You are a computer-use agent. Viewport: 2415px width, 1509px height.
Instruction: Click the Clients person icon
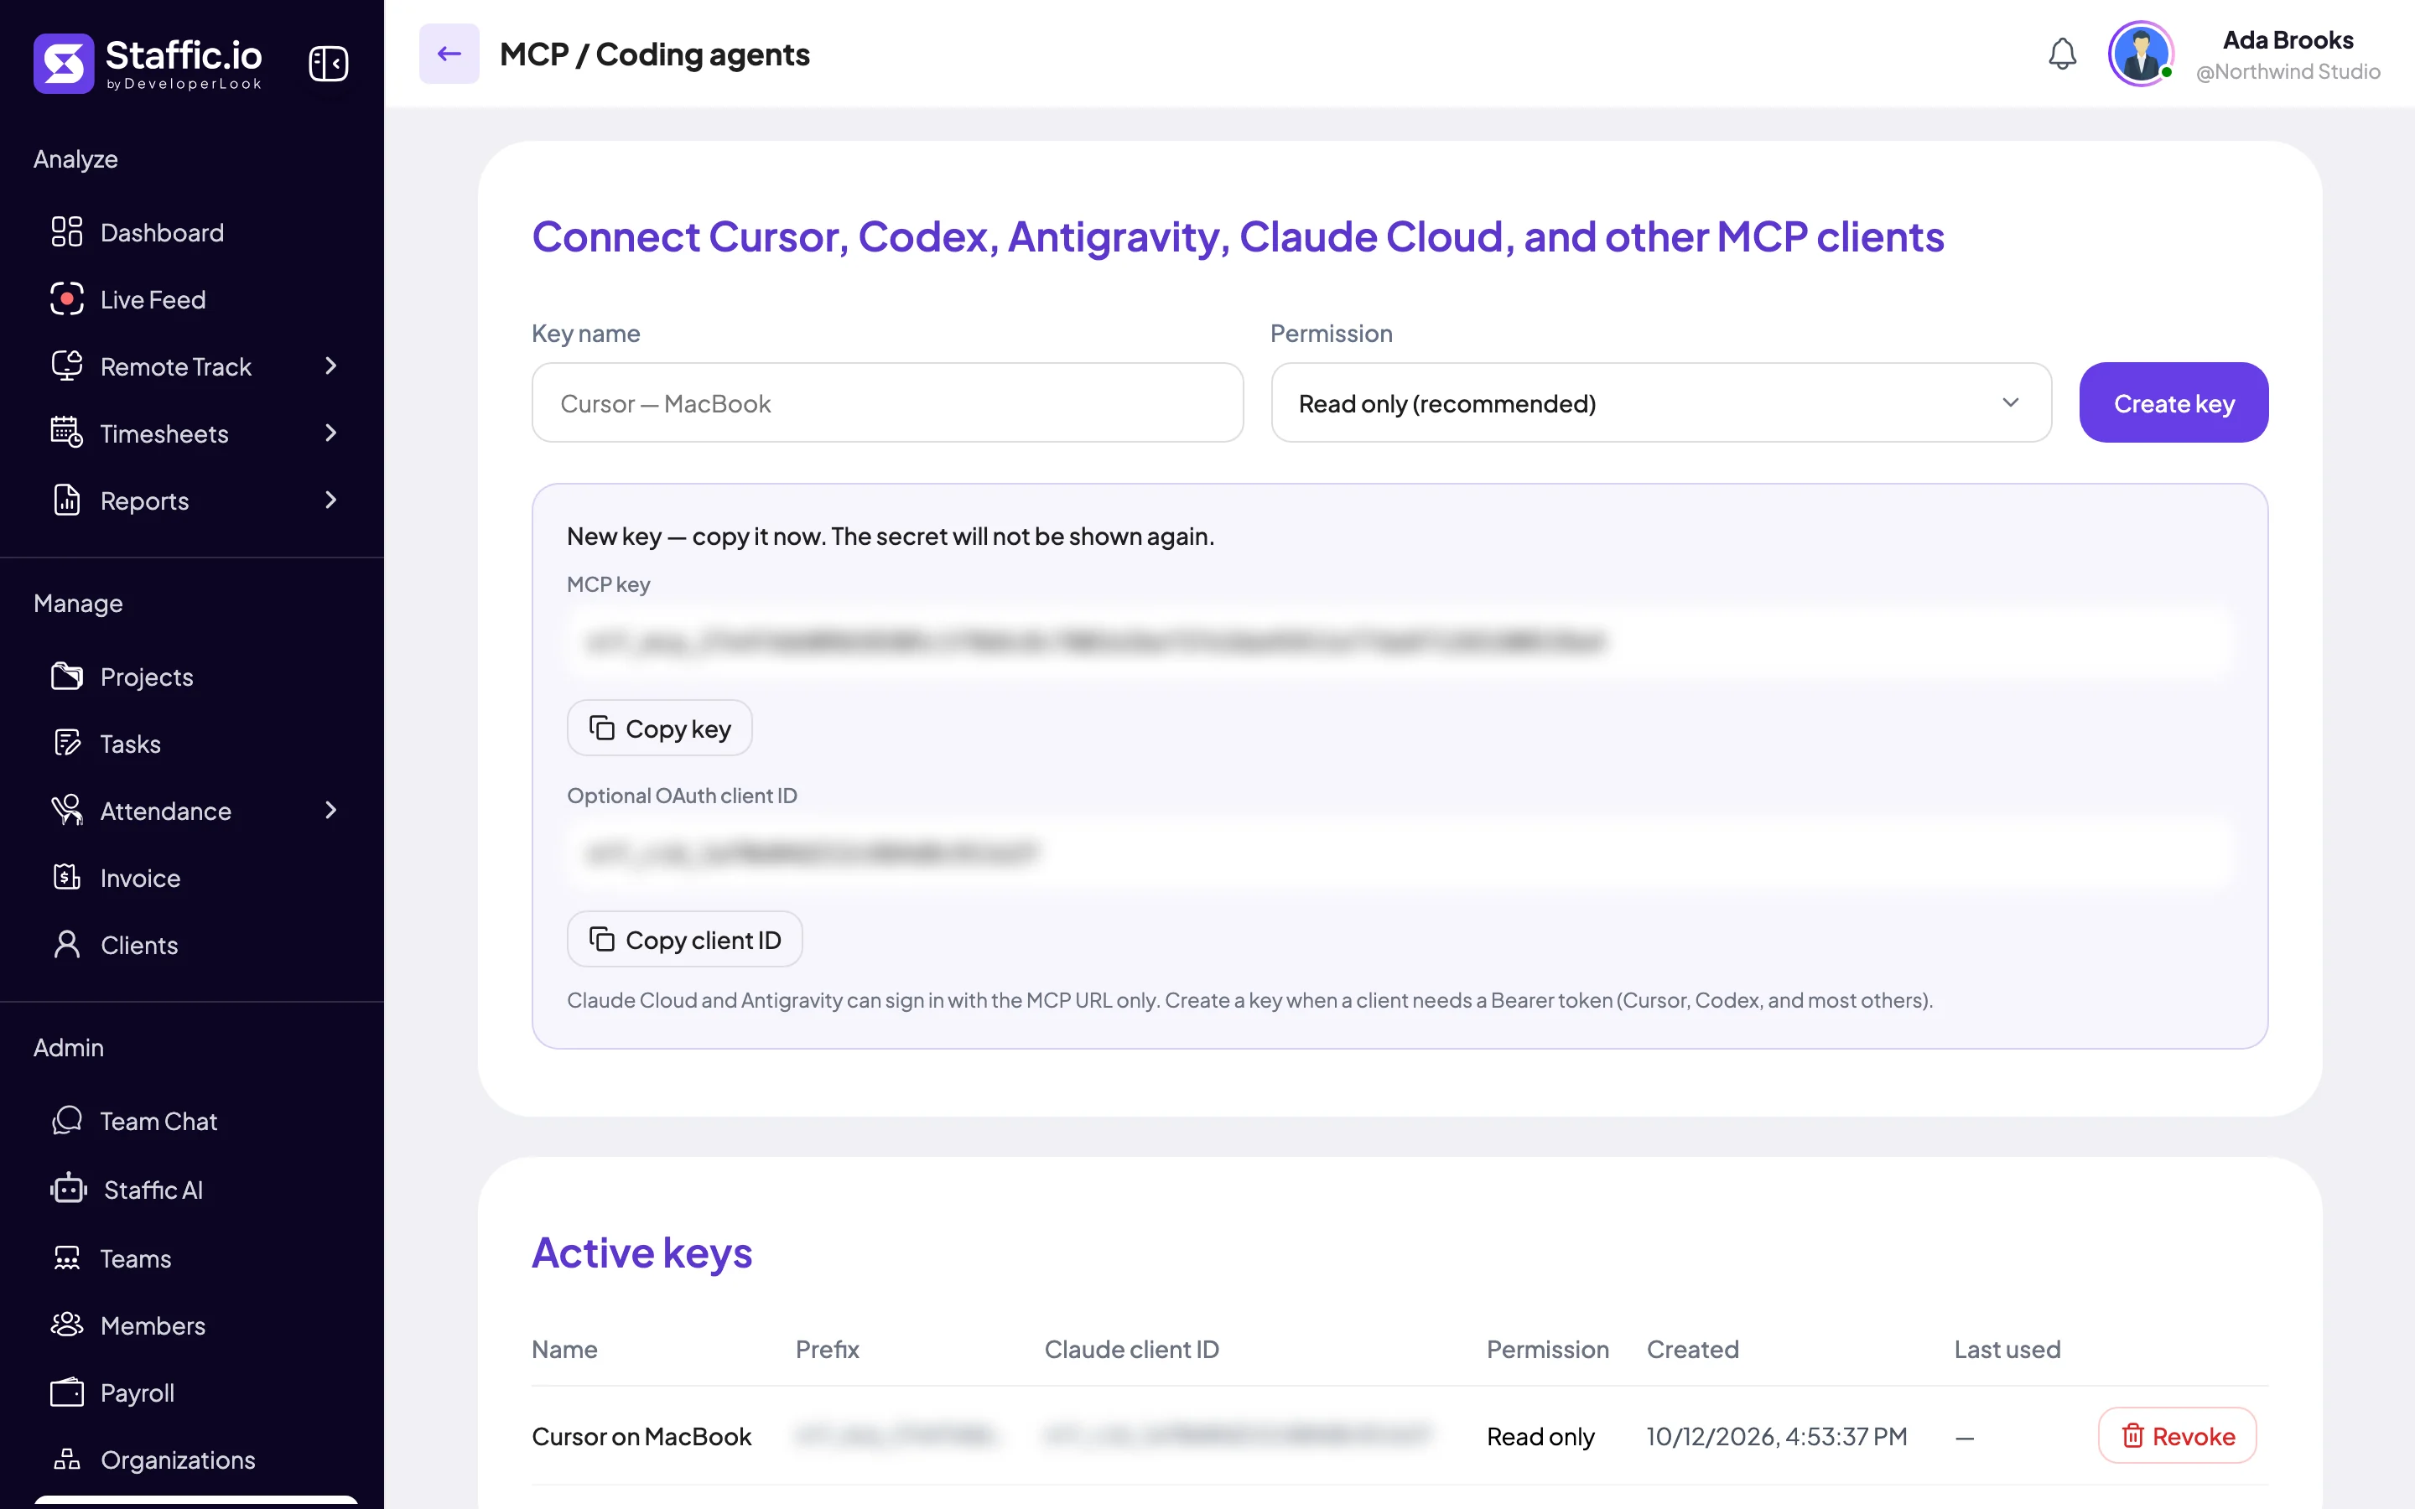(x=67, y=944)
